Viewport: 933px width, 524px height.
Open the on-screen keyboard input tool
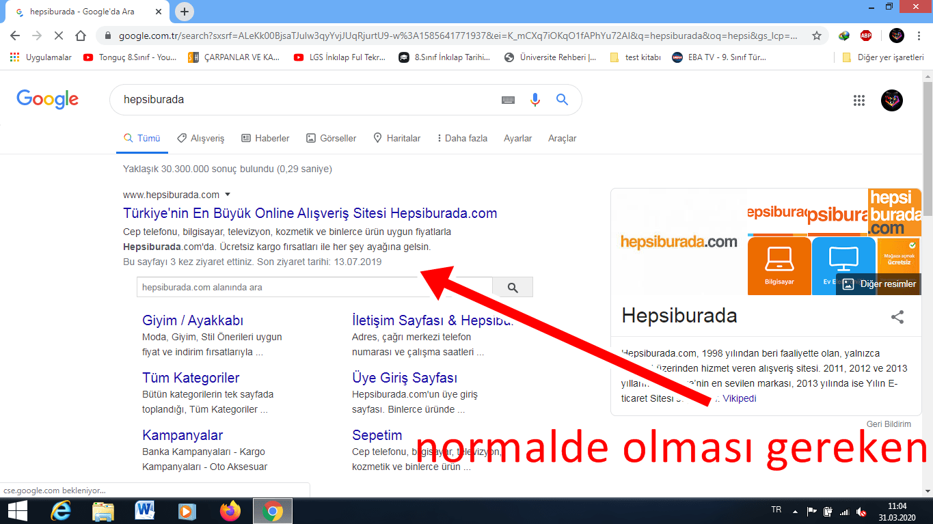coord(508,100)
